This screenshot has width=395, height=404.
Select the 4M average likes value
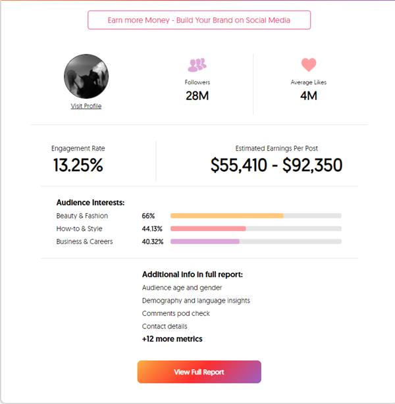[309, 96]
